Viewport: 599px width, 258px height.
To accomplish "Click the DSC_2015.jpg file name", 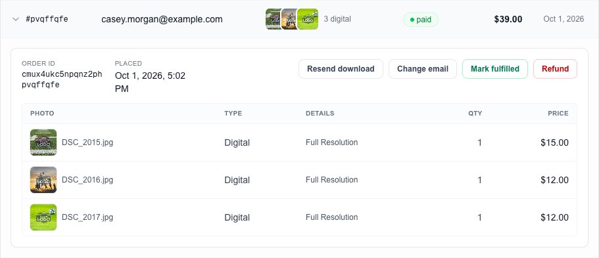I will [x=87, y=142].
